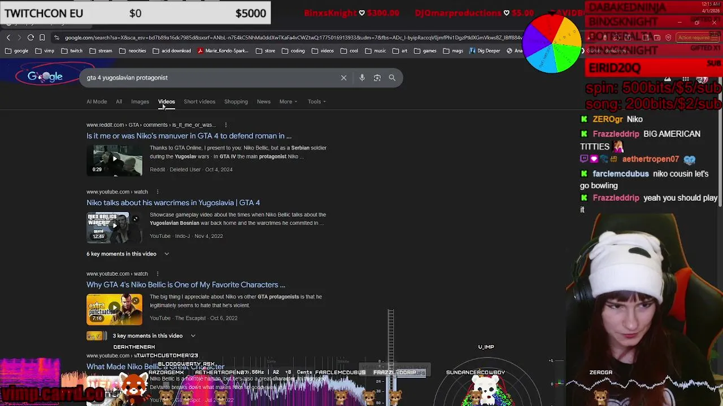This screenshot has height=406, width=723.
Task: Click the bookmark icon beside the reload button
Action: tap(42, 38)
